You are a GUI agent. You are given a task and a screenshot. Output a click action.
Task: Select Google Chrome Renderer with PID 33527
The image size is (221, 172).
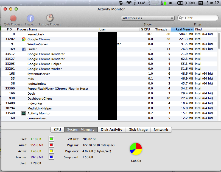[x=109, y=59]
